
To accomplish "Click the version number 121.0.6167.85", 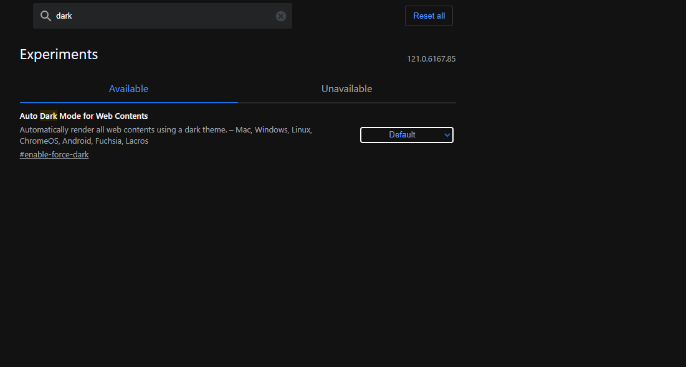I will coord(431,59).
